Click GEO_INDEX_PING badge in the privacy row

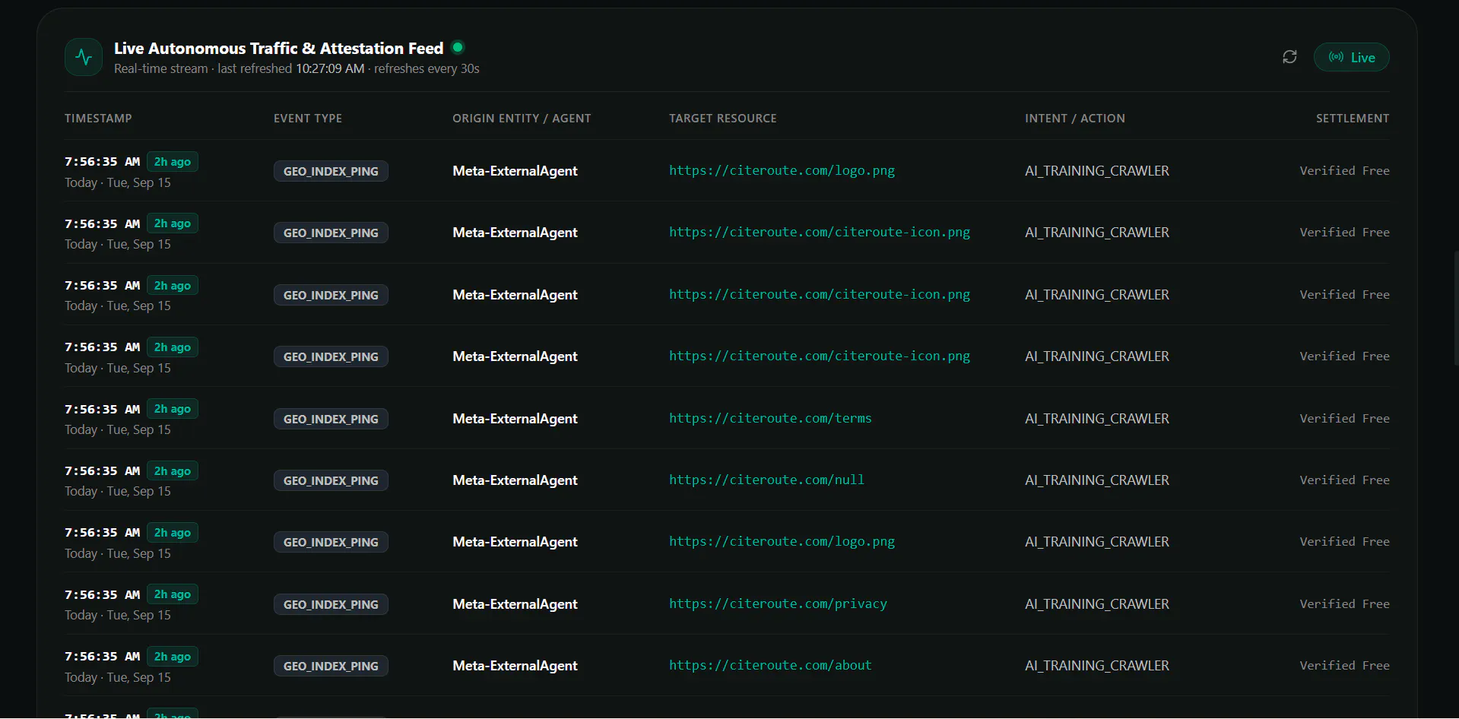(x=331, y=604)
